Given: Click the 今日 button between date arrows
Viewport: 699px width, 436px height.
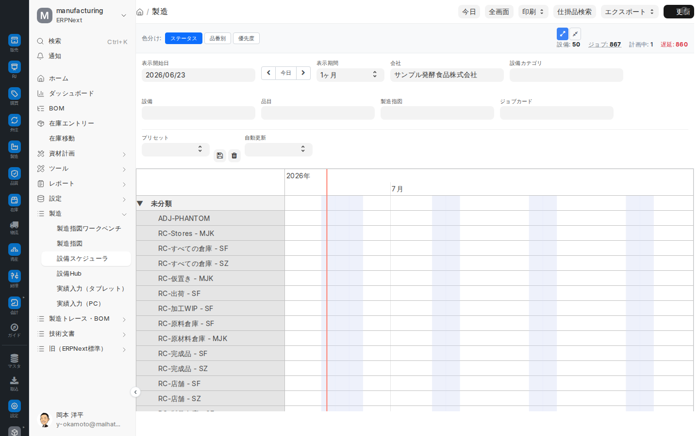Looking at the screenshot, I should 286,73.
